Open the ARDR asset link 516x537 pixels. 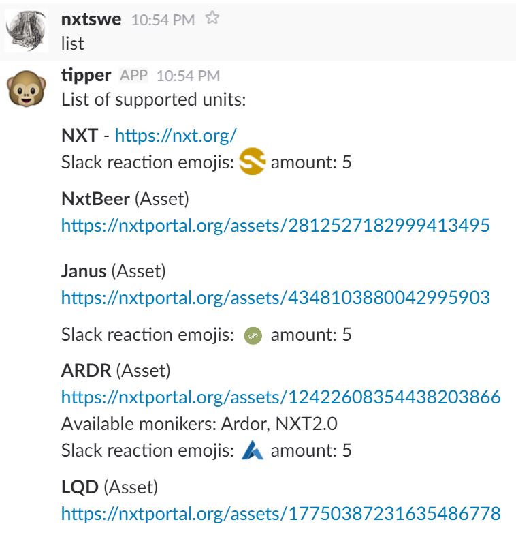[280, 397]
